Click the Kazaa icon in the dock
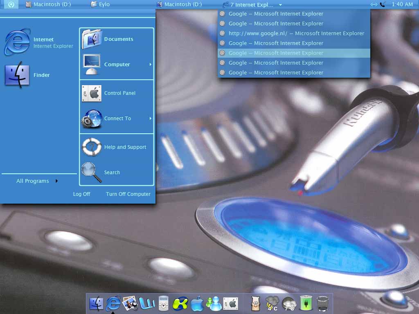 [x=180, y=304]
